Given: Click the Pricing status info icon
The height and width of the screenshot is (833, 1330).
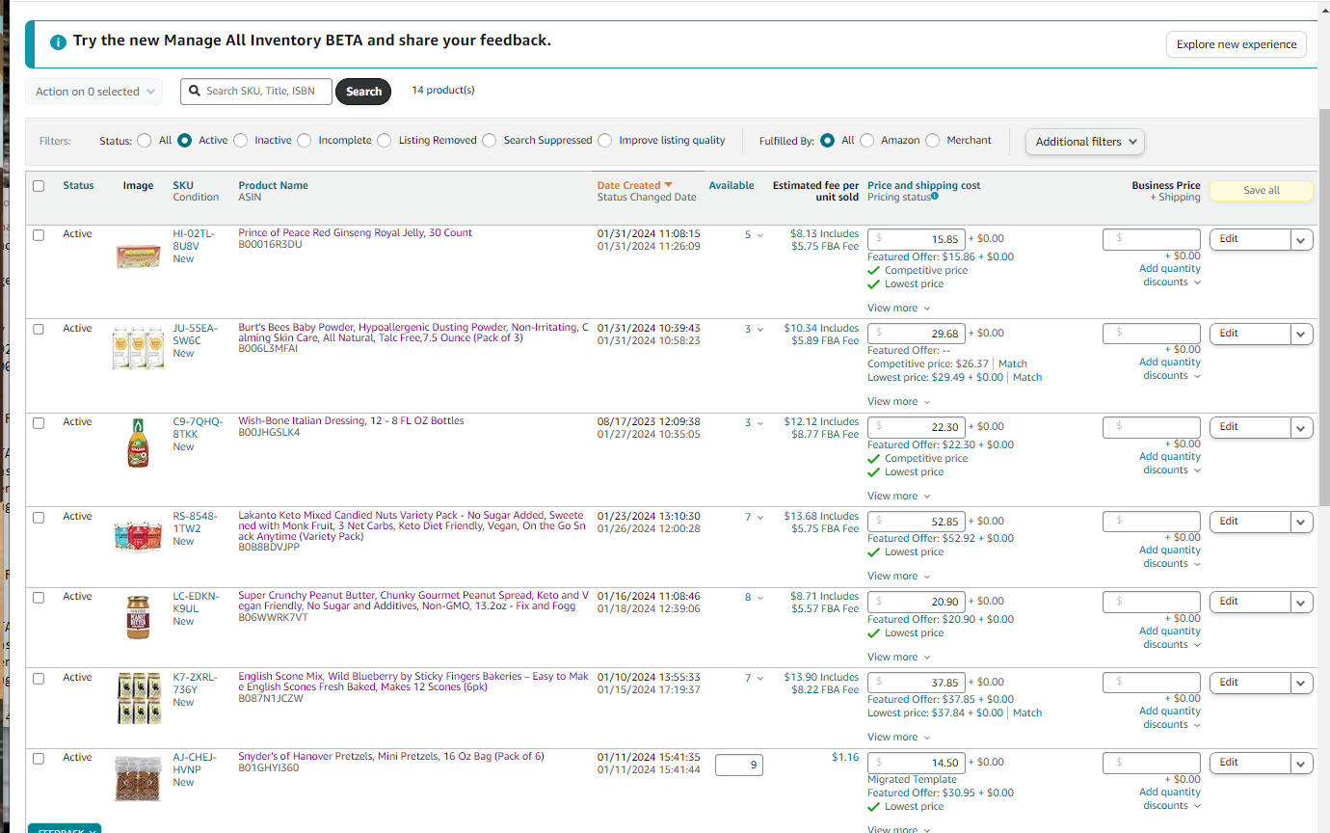Looking at the screenshot, I should tap(935, 197).
